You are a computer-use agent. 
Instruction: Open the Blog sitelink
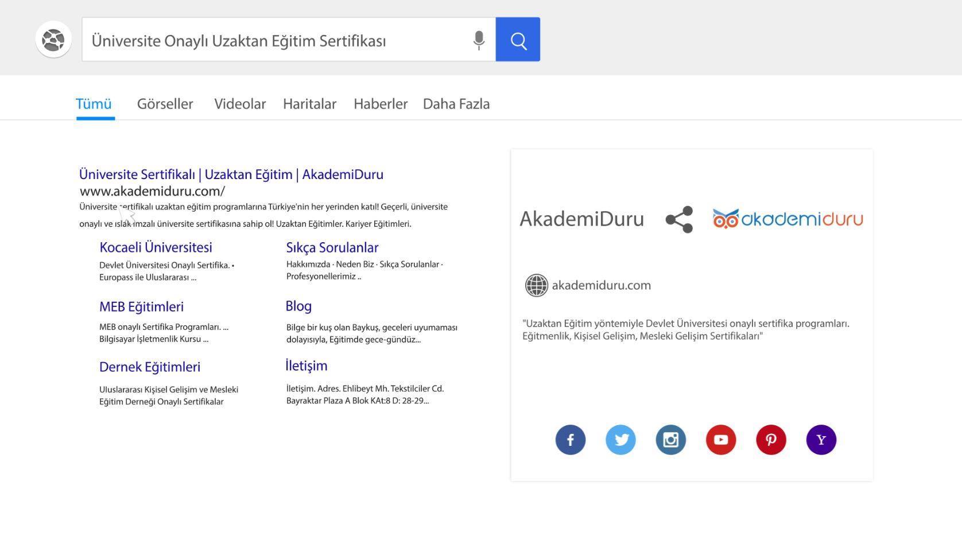(298, 306)
